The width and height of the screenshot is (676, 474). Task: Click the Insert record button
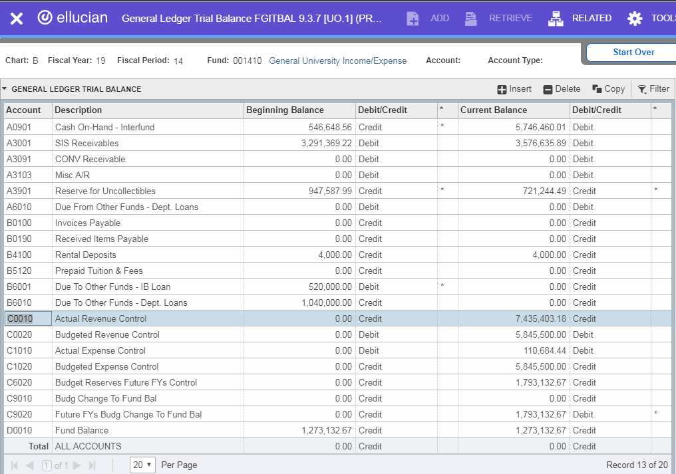(x=514, y=89)
